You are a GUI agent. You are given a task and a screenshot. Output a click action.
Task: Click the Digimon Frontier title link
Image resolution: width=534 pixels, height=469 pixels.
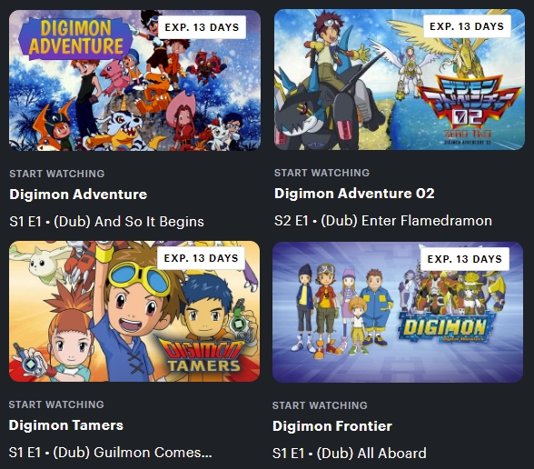click(x=332, y=426)
